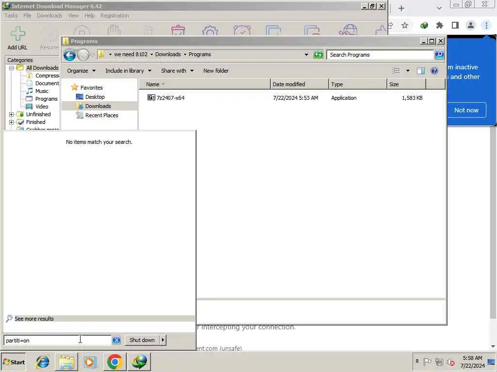497x372 pixels.
Task: Click the Explorer search magnifier icon
Action: tap(439, 55)
